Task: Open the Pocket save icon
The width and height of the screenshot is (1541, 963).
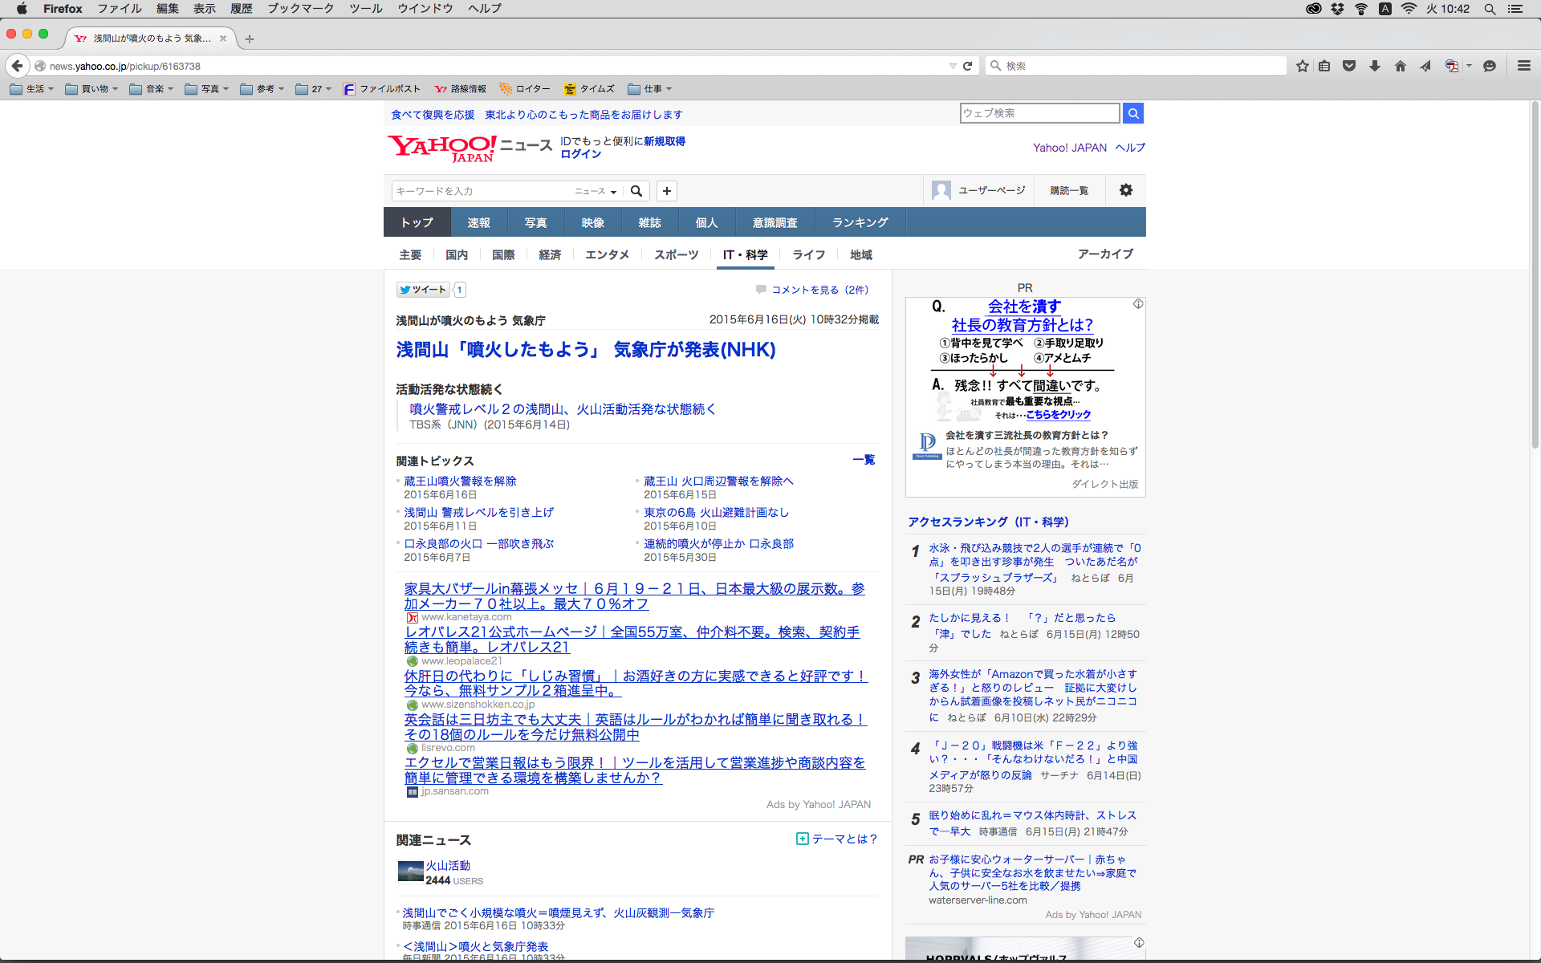Action: tap(1349, 66)
